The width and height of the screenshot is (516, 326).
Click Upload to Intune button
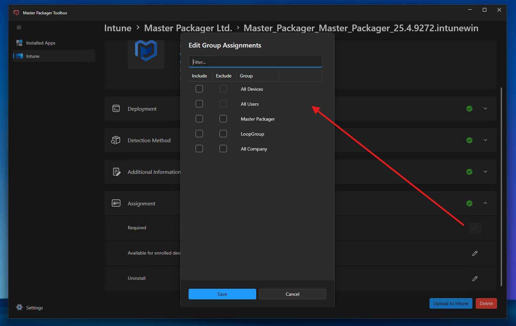click(x=451, y=303)
